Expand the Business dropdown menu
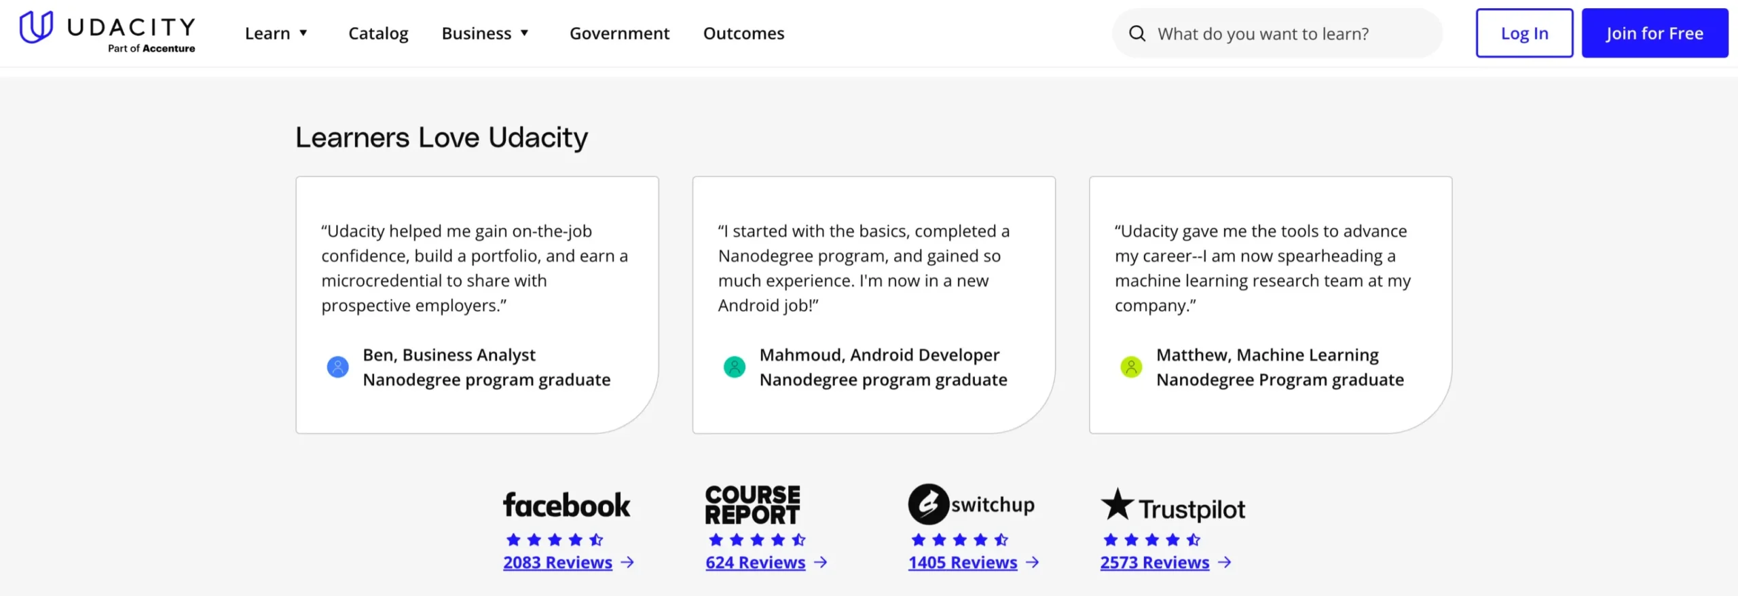This screenshot has height=596, width=1738. click(x=485, y=33)
